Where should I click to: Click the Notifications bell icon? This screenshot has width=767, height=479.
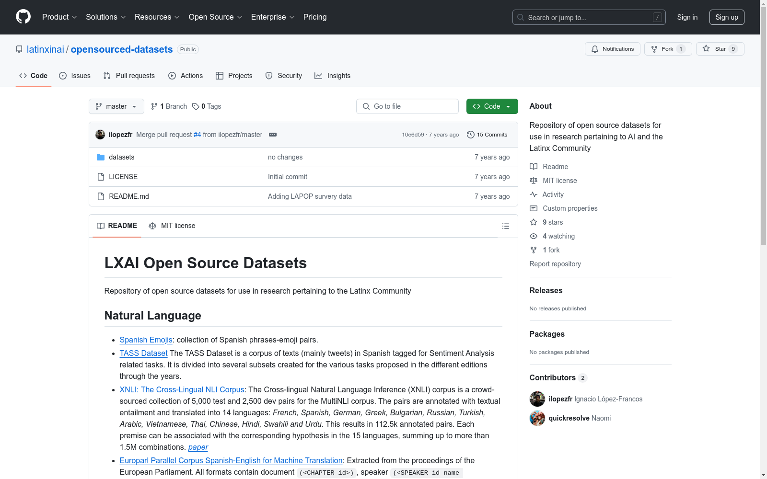tap(595, 49)
